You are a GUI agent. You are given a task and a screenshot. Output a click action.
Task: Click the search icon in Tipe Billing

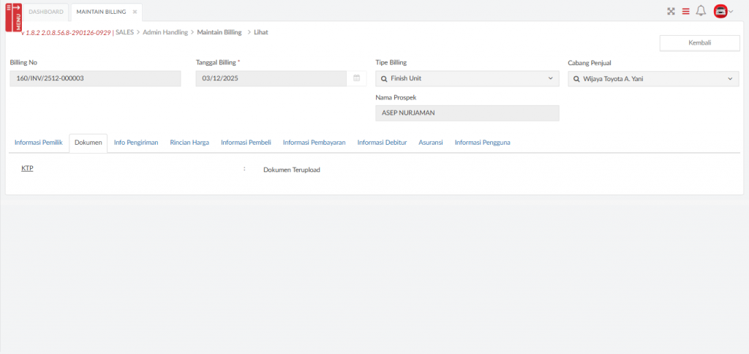click(x=384, y=78)
